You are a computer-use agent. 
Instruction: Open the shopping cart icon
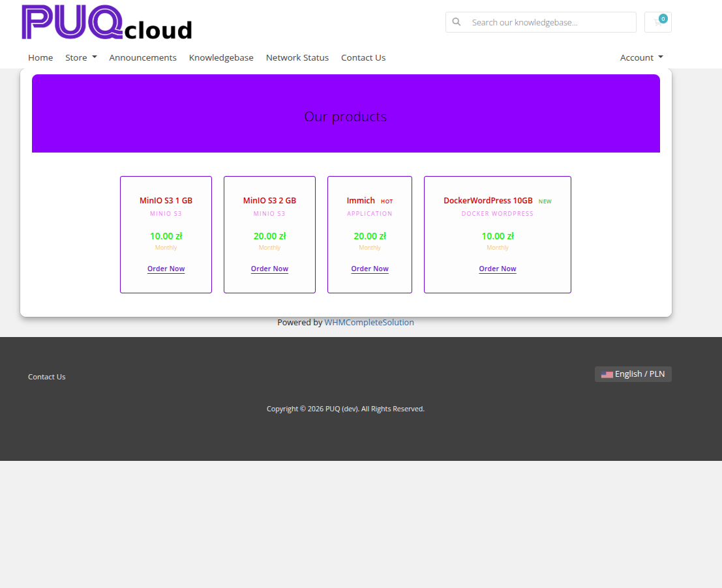tap(657, 22)
